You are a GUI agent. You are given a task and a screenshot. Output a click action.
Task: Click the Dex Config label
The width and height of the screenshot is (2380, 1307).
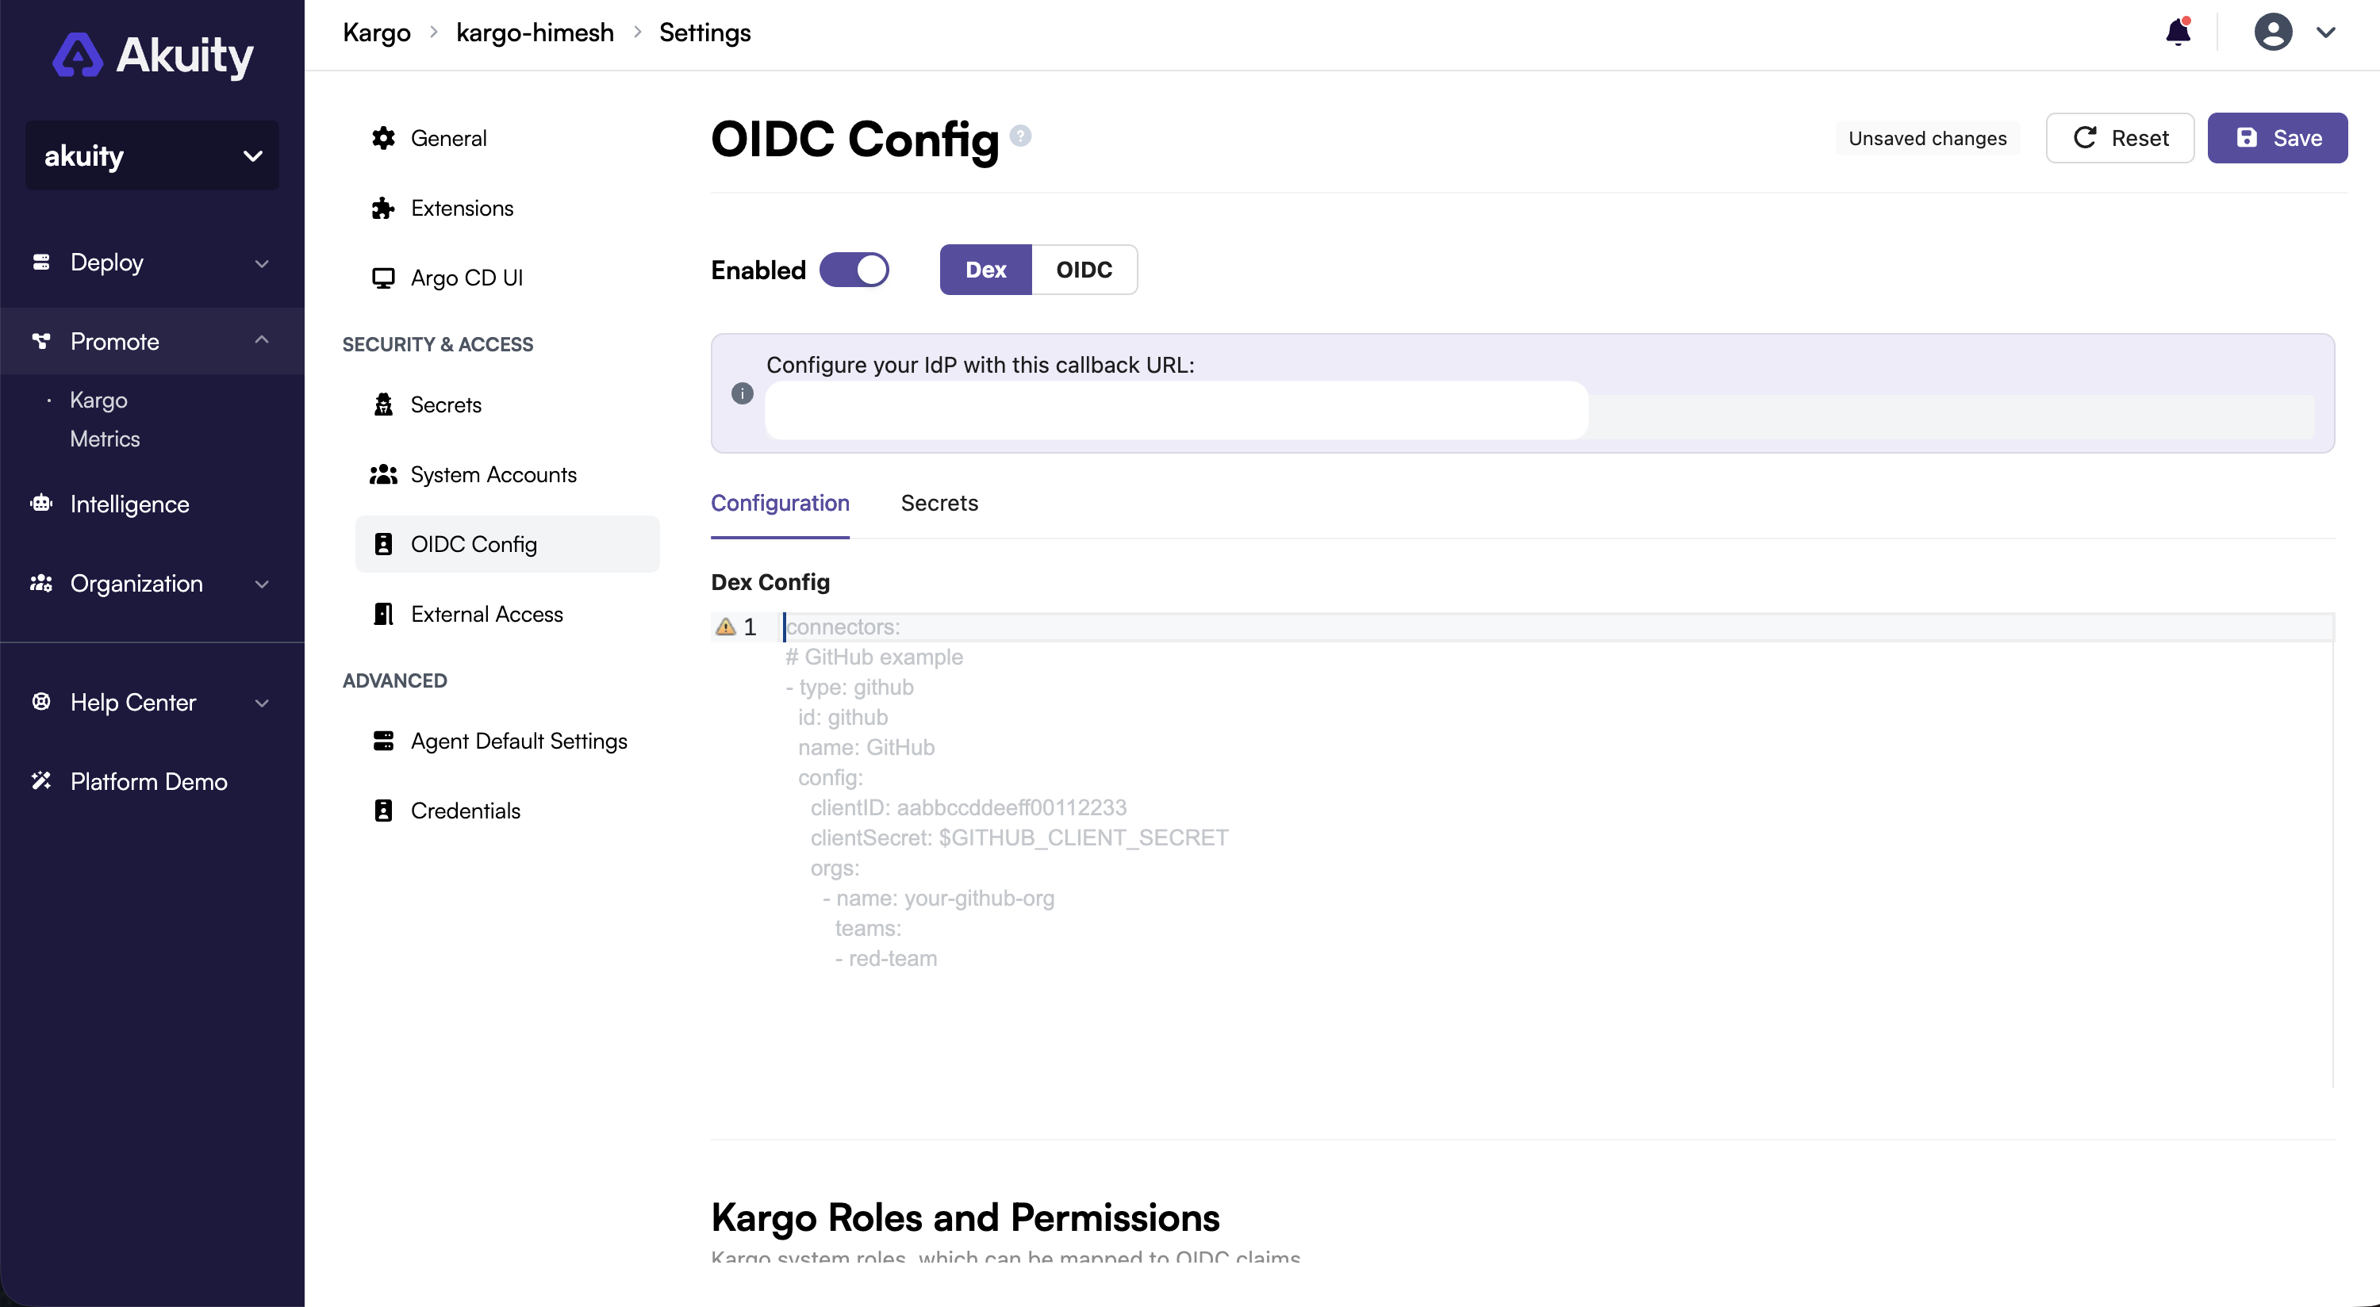tap(770, 582)
